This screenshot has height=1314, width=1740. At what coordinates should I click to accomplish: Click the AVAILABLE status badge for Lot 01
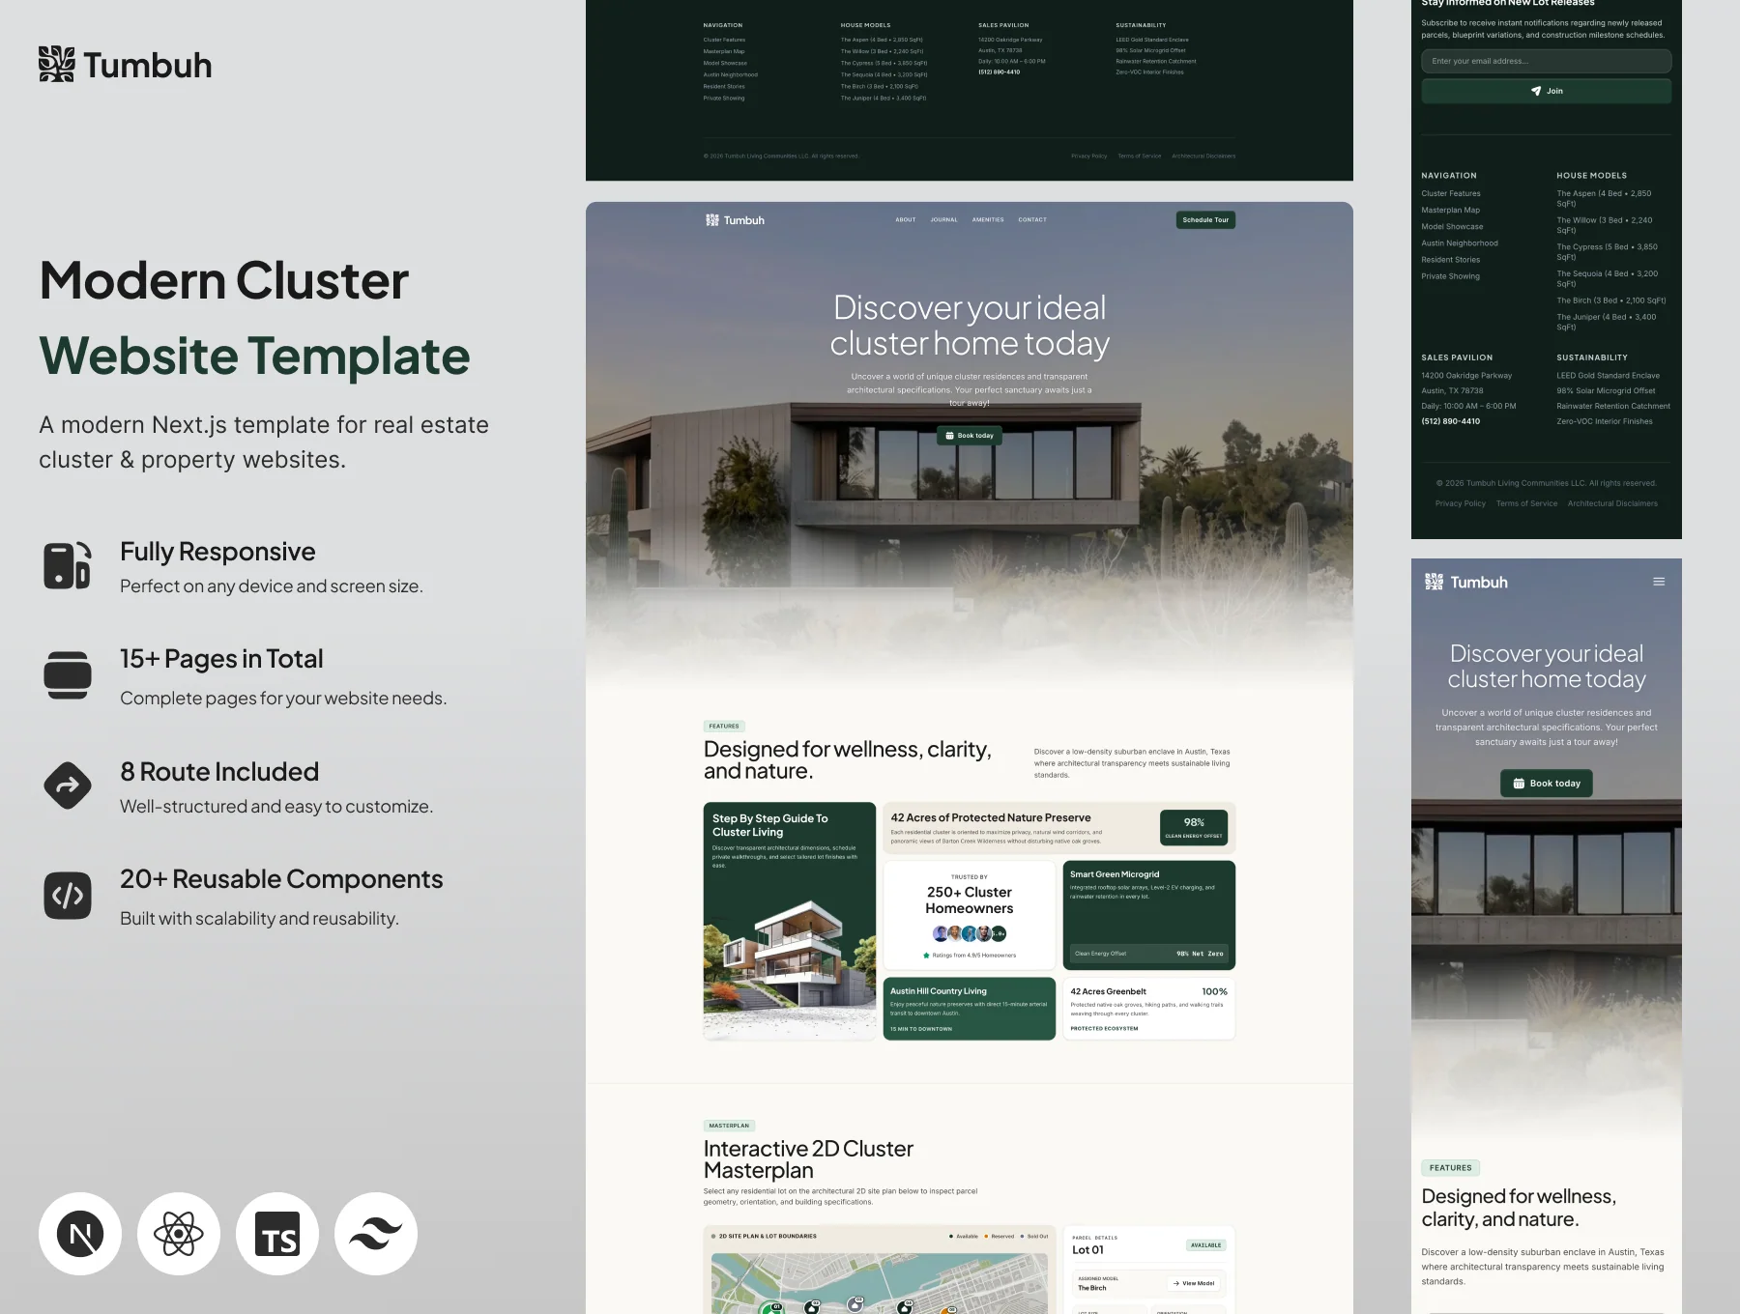click(1205, 1245)
